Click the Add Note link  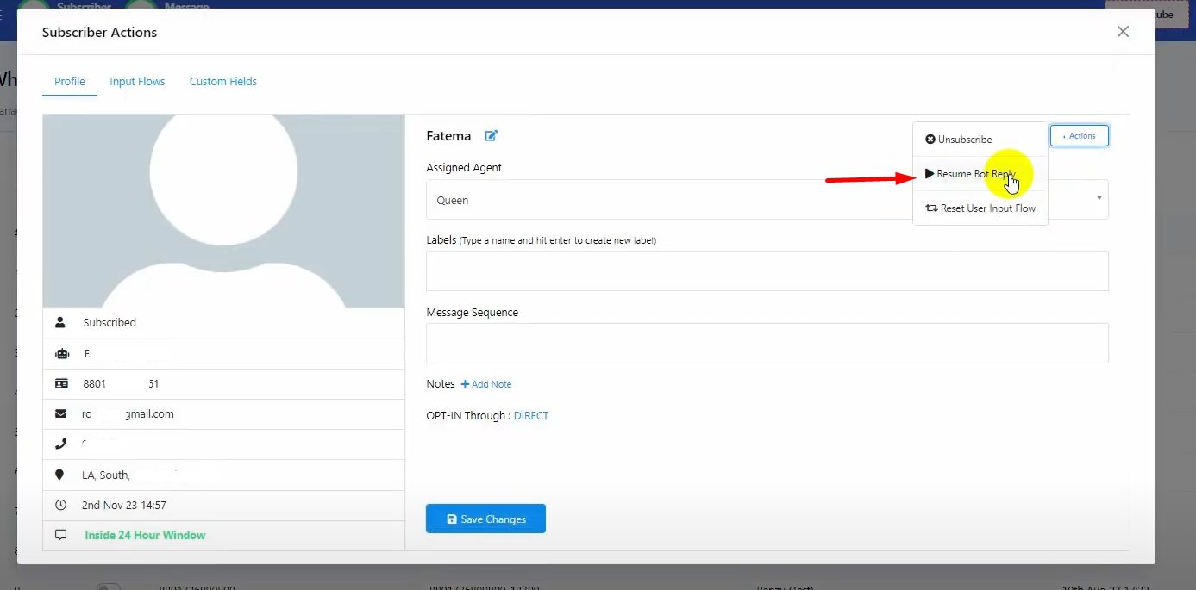486,384
